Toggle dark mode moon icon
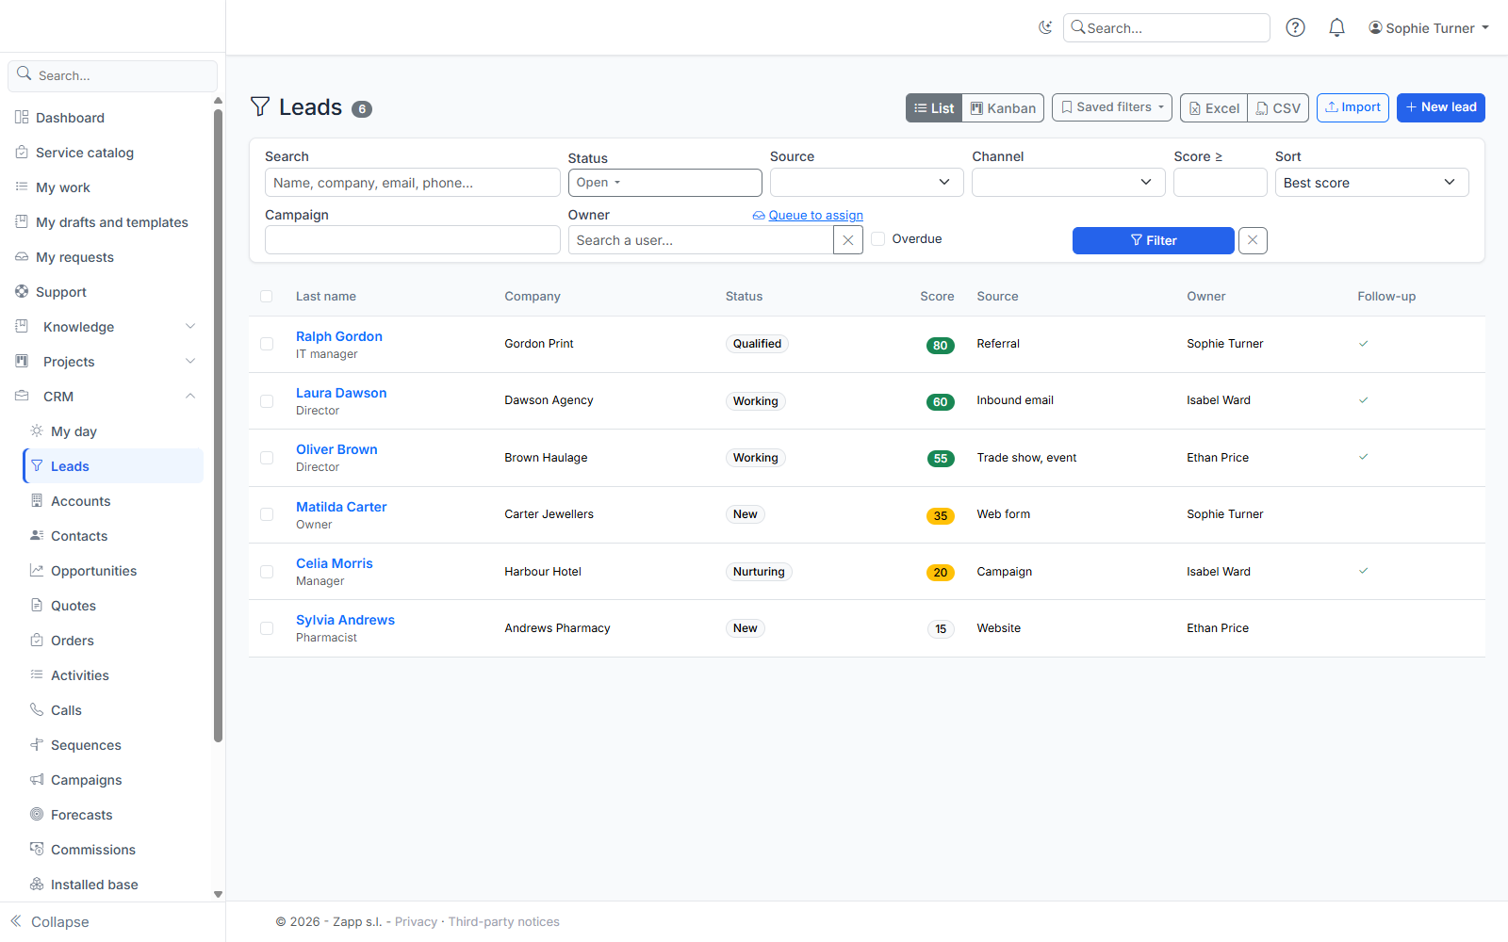 tap(1044, 27)
